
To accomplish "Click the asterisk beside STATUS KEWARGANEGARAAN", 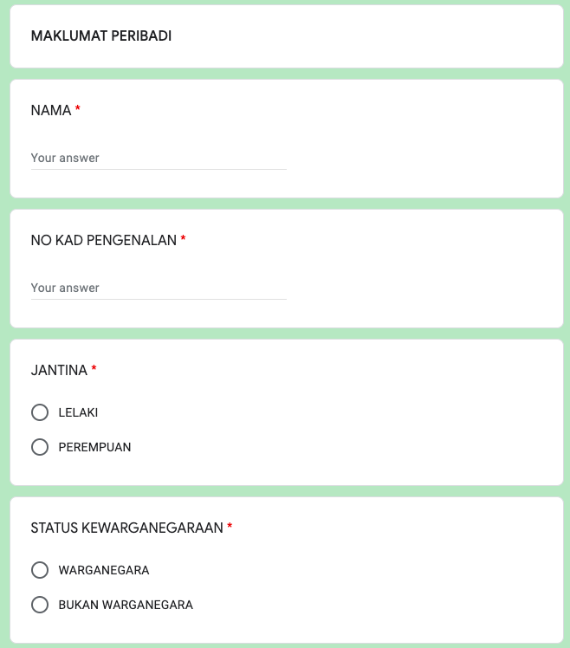I will tap(230, 527).
